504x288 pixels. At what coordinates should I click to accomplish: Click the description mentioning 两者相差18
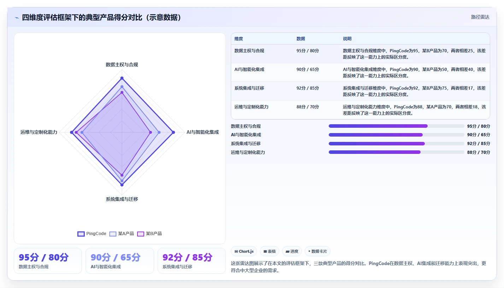click(414, 110)
